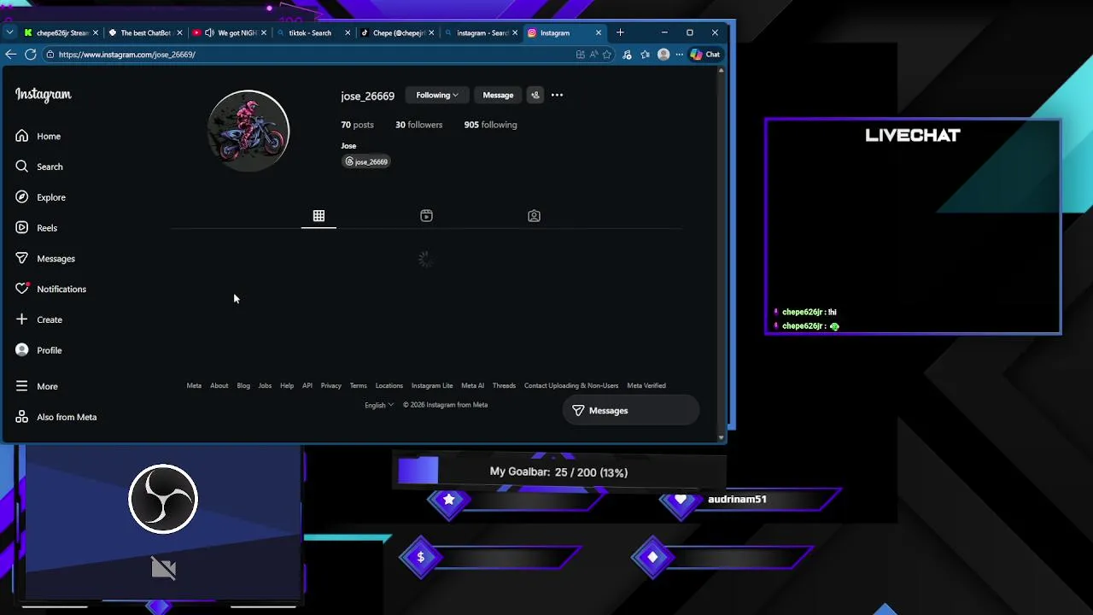Close the active Instagram browser tab
1093x615 pixels.
tap(599, 32)
